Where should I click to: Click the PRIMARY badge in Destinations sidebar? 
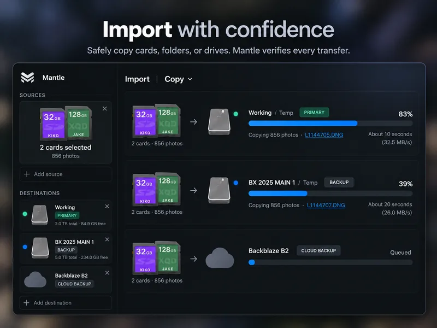67,215
